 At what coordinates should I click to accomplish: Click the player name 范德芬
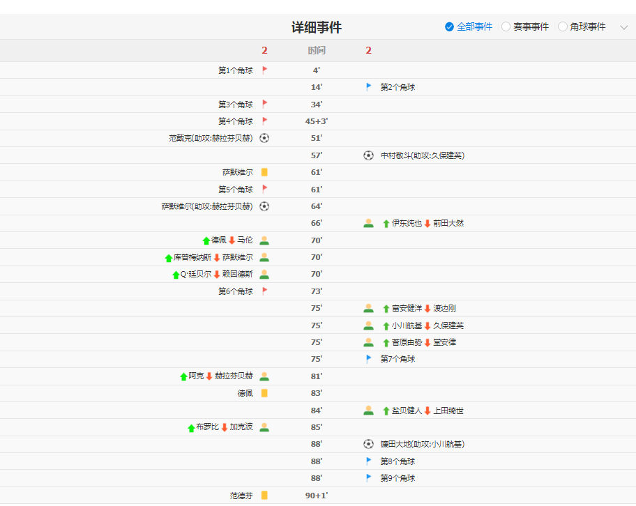(x=241, y=496)
